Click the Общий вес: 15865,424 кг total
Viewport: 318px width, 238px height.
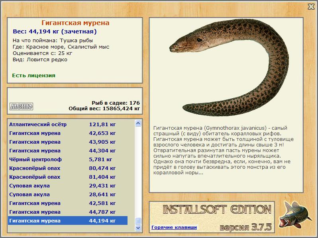tap(104, 108)
